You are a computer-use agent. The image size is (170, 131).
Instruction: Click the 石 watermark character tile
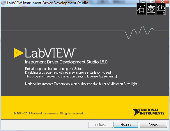141,9
